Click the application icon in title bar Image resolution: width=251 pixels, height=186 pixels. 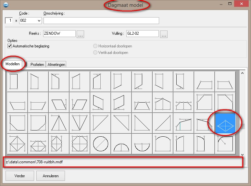6,5
